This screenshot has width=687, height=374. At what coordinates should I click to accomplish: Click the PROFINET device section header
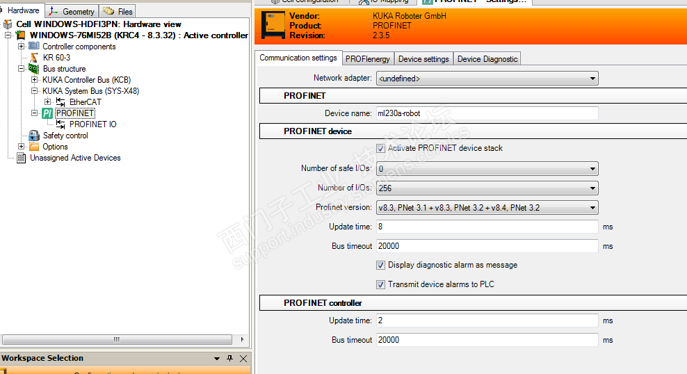click(474, 131)
